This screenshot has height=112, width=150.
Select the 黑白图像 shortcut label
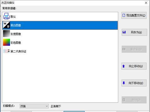pyautogui.click(x=16, y=25)
